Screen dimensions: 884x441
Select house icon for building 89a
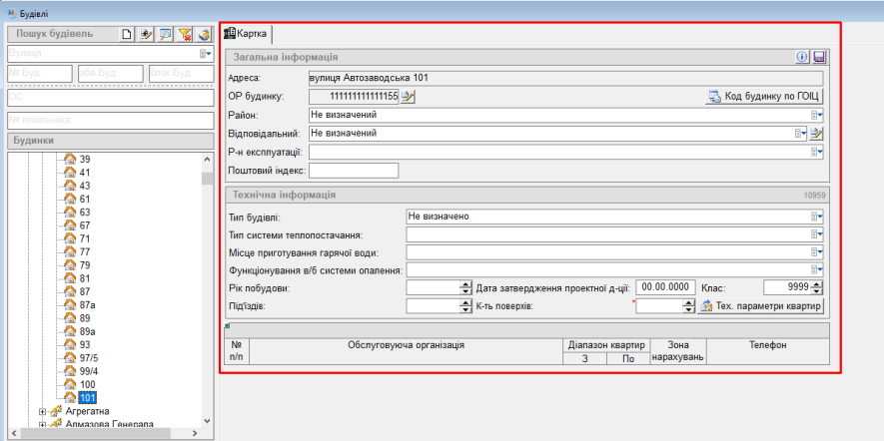coord(70,331)
